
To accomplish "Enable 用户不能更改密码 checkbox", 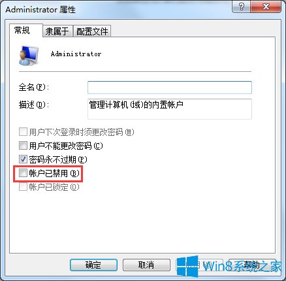I will coord(23,146).
